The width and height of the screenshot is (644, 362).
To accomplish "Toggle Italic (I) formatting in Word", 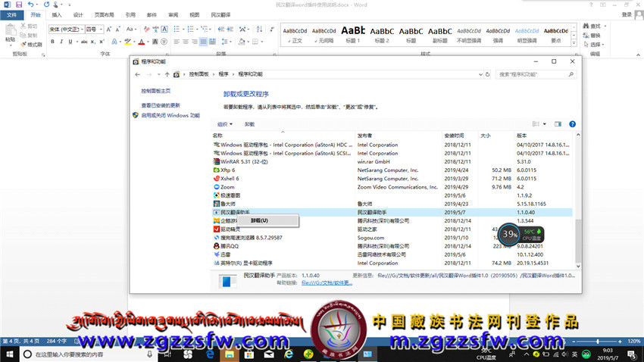I will 61,42.
